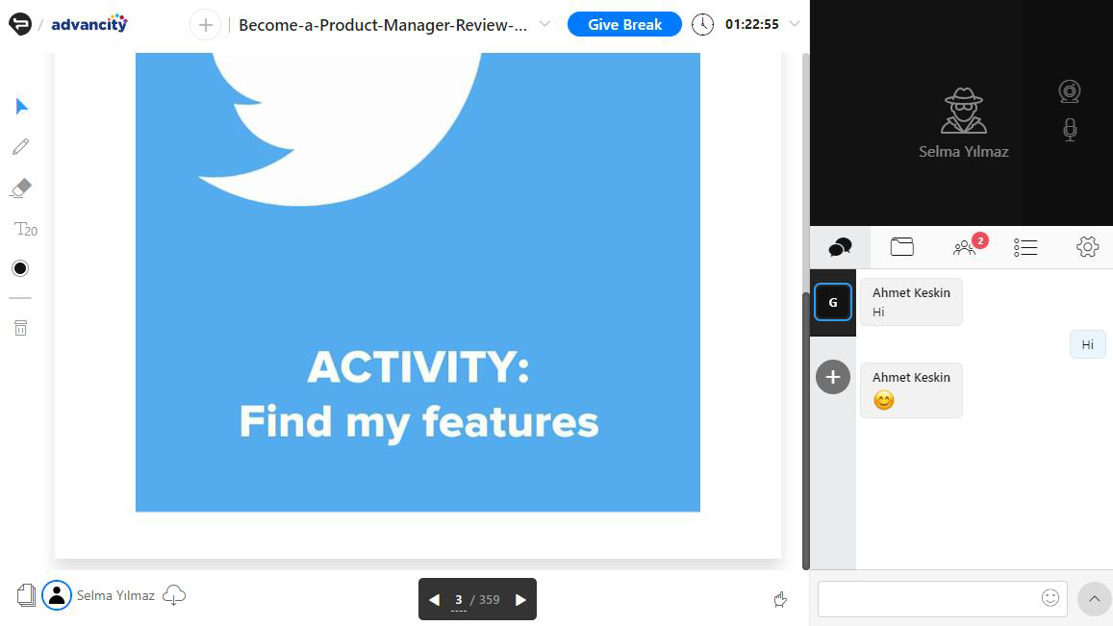This screenshot has height=626, width=1113.
Task: Go to the previous slide
Action: [x=434, y=600]
